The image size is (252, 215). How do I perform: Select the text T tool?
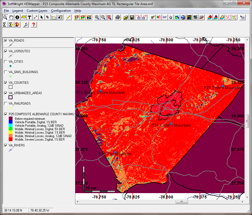(30, 17)
